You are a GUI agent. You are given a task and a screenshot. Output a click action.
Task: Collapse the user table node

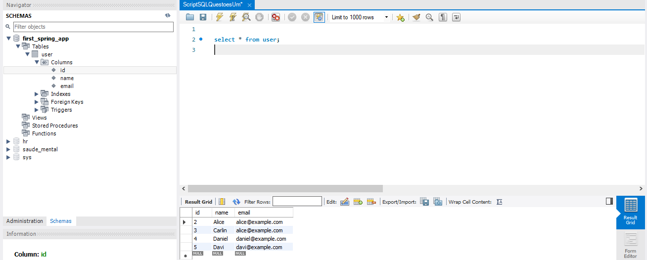tap(27, 54)
